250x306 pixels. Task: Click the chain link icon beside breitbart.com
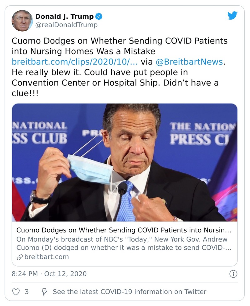(19, 257)
